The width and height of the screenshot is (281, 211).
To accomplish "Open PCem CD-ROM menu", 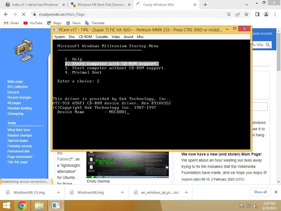I will click(x=85, y=37).
